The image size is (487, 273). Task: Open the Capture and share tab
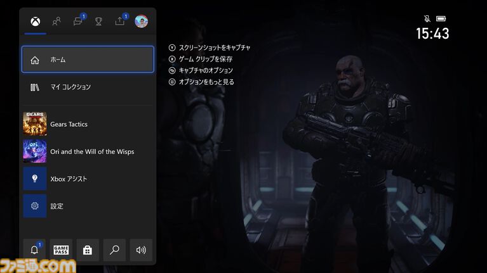120,22
